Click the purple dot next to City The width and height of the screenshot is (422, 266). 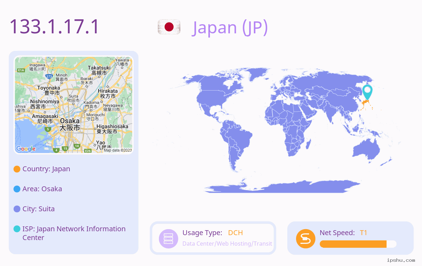[x=17, y=209]
